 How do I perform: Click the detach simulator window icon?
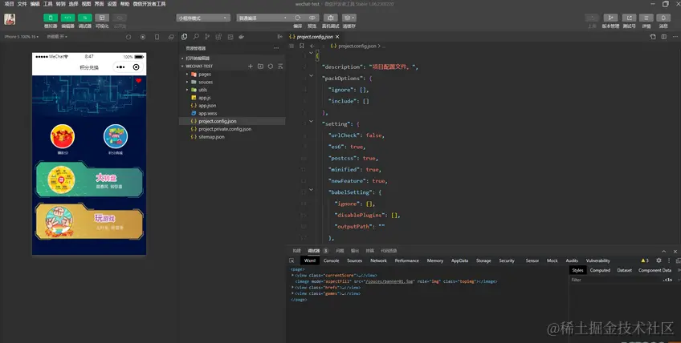[171, 37]
